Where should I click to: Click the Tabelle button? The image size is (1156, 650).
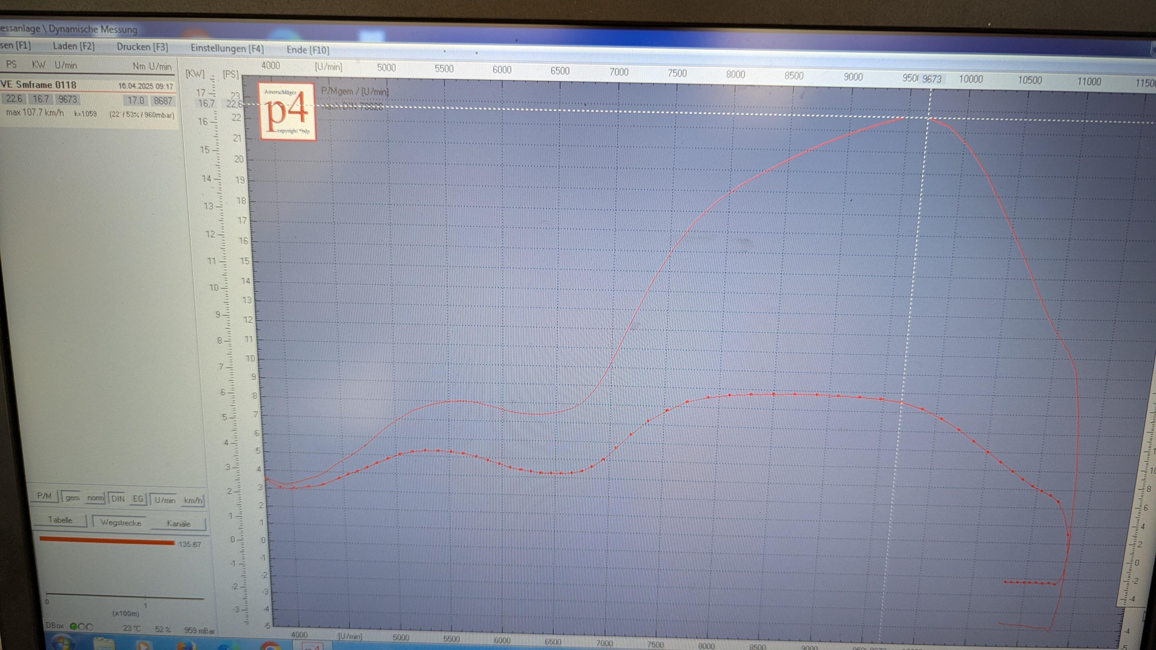pyautogui.click(x=60, y=520)
